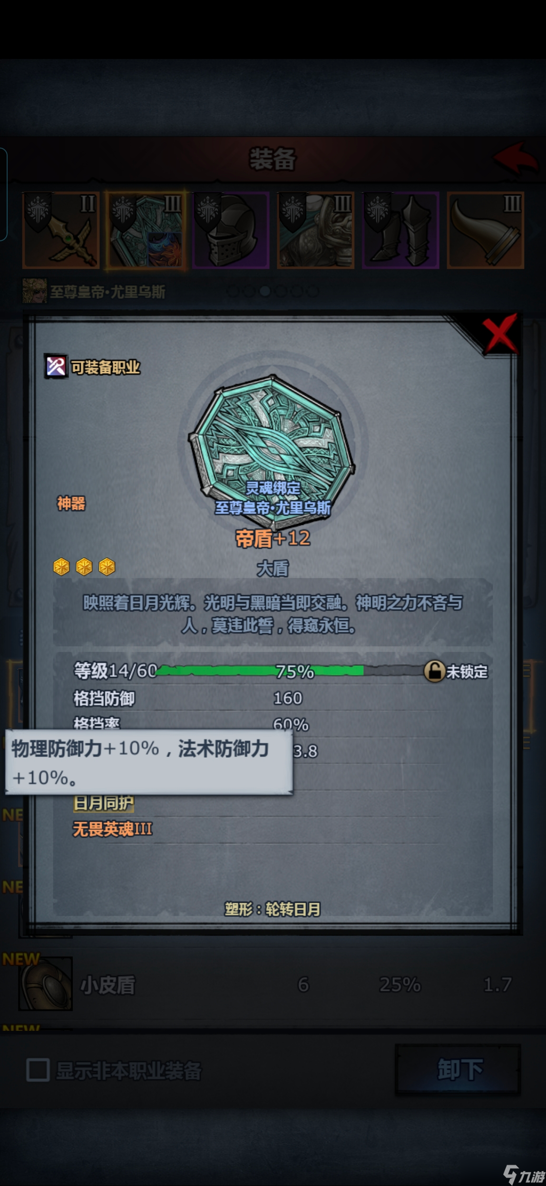
Task: Select the leg greaves equipment slot
Action: click(400, 230)
